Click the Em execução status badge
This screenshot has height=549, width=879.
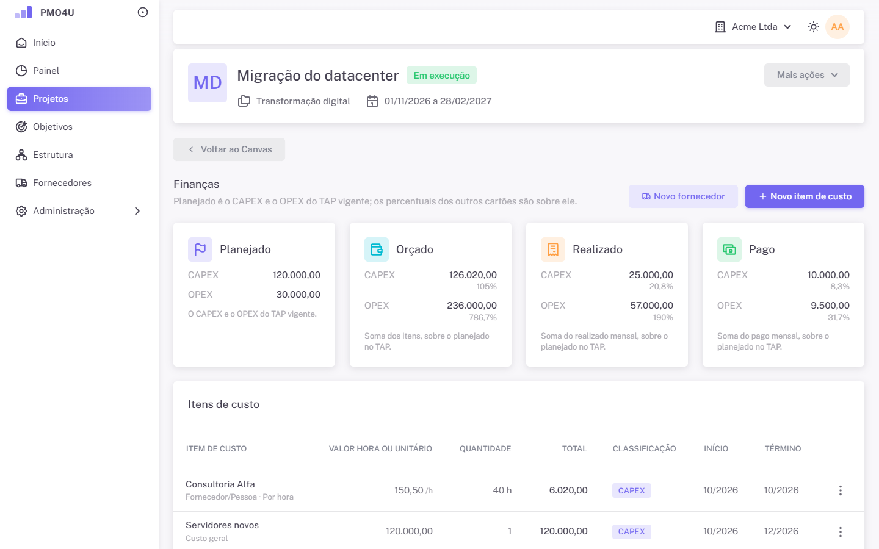pyautogui.click(x=441, y=76)
